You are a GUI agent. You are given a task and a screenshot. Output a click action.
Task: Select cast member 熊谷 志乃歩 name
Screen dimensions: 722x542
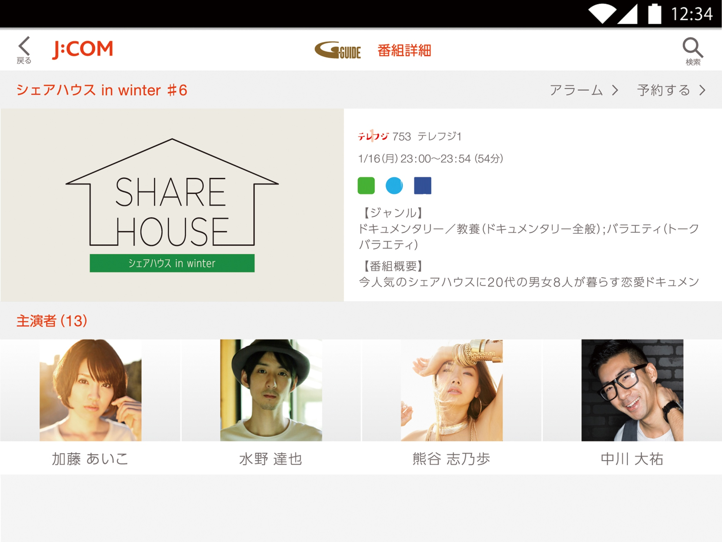click(451, 459)
